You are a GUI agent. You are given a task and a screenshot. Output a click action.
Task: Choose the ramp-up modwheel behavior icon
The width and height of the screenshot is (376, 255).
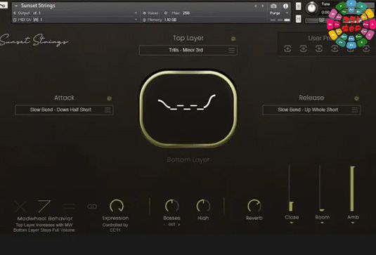coord(44,207)
